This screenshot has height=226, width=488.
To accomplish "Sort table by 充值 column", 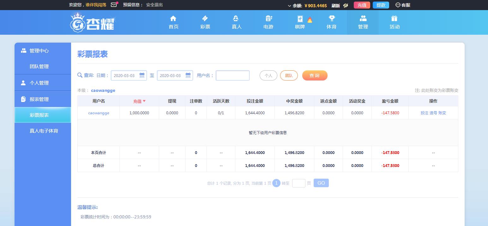I will [139, 101].
